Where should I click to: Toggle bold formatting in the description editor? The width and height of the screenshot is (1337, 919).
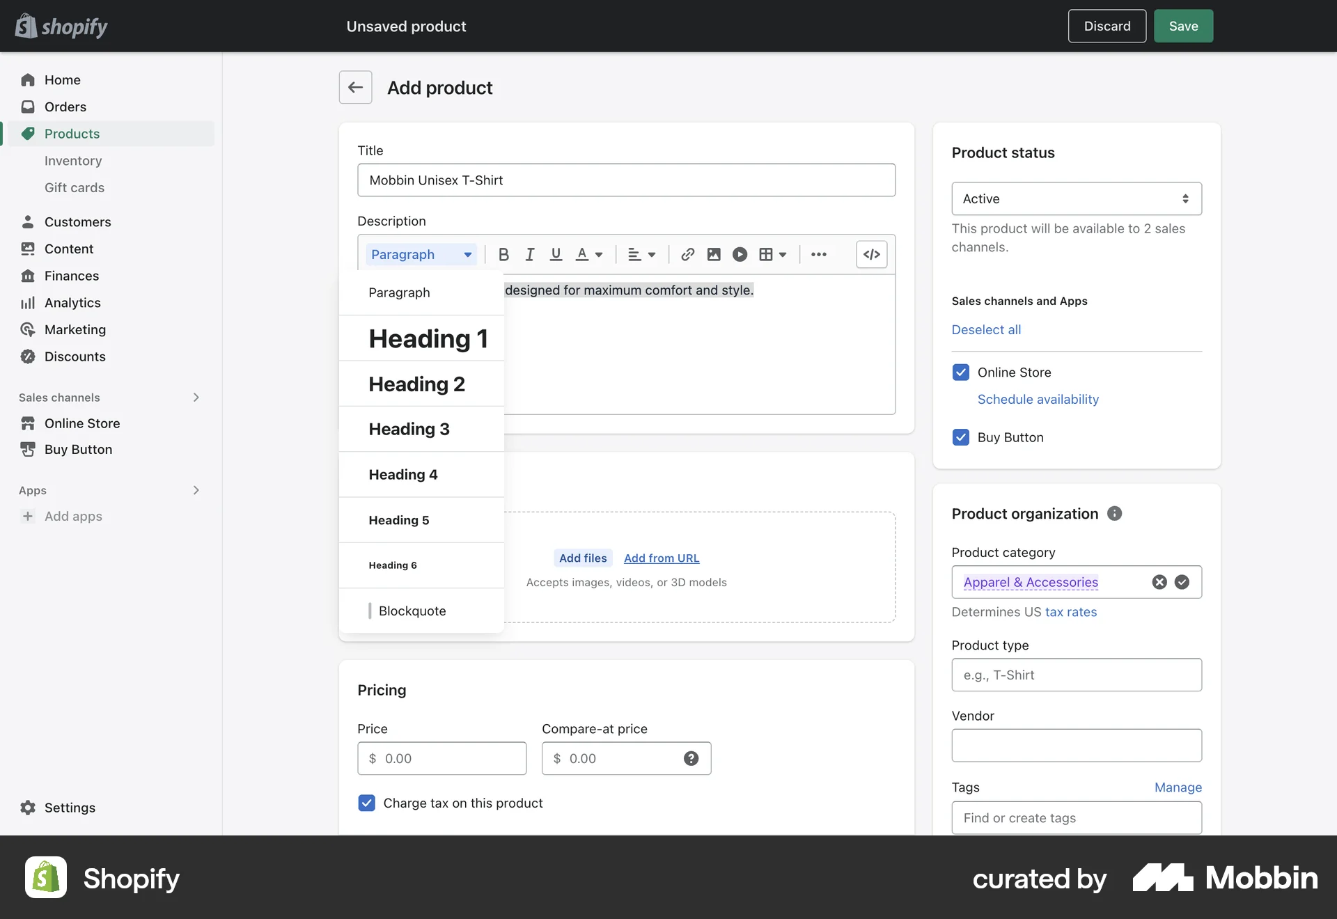[x=503, y=254]
